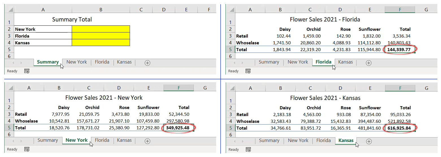This screenshot has height=157, width=441.
Task: Add a new sheet in the Florida sales window
Action: [368, 63]
